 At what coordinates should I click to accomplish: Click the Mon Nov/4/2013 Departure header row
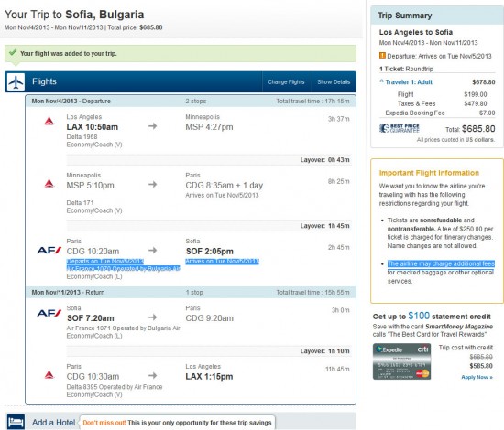[x=191, y=101]
